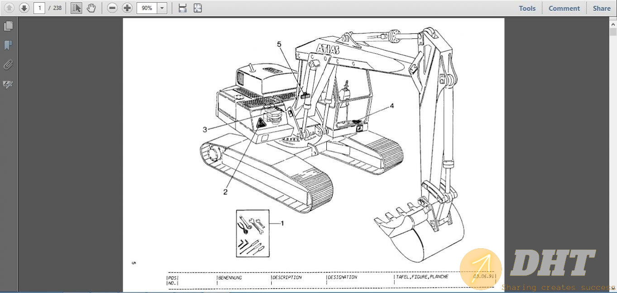
Task: Click the vertical scrollbar thumb
Action: (x=613, y=32)
